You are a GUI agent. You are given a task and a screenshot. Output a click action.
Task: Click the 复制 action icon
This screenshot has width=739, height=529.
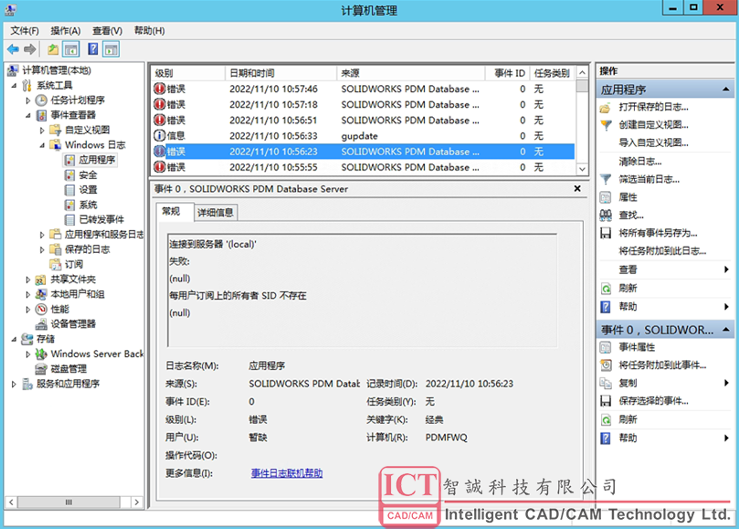tap(606, 383)
